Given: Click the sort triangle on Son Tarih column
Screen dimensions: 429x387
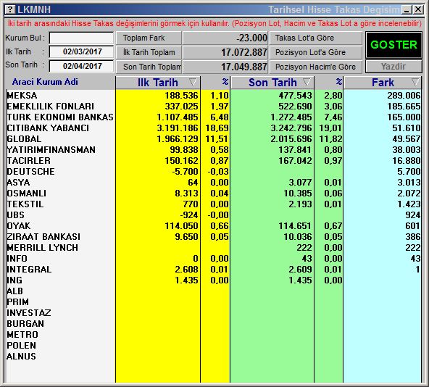Looking at the screenshot, I should (x=307, y=82).
